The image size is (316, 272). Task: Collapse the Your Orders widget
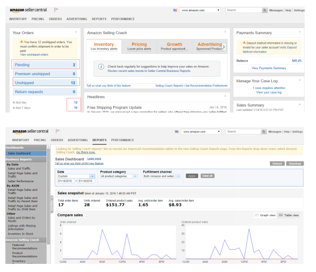click(76, 32)
